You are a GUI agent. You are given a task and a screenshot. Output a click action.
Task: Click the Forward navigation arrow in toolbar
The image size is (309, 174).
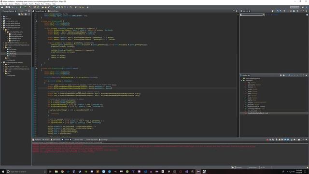point(83,7)
